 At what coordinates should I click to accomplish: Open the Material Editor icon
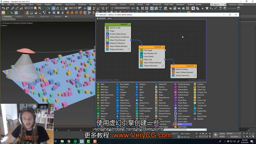pyautogui.click(x=165, y=8)
